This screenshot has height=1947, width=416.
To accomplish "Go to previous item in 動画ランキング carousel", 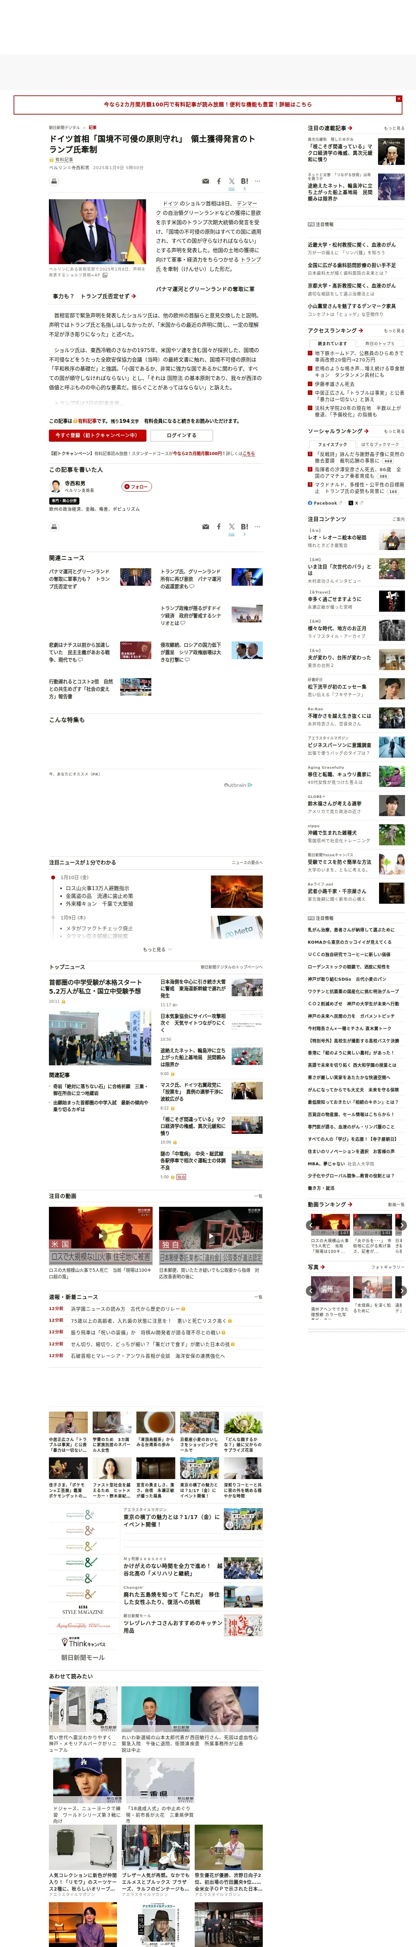I will (x=311, y=1225).
